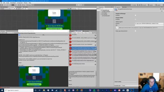Toggle scene lighting with the bulb icon
The image size is (164, 92).
15,9
